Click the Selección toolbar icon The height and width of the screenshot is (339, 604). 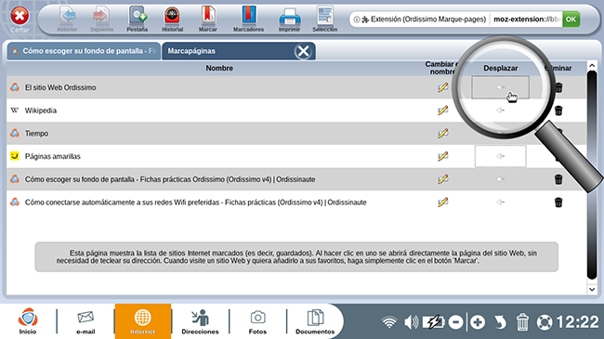tap(324, 19)
